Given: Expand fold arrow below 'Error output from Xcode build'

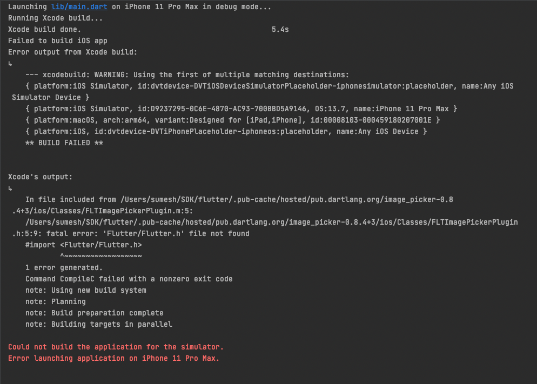Looking at the screenshot, I should 10,64.
